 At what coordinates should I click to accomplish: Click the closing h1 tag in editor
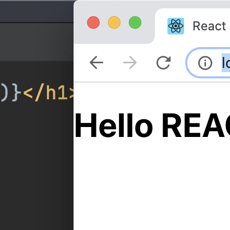[49, 92]
